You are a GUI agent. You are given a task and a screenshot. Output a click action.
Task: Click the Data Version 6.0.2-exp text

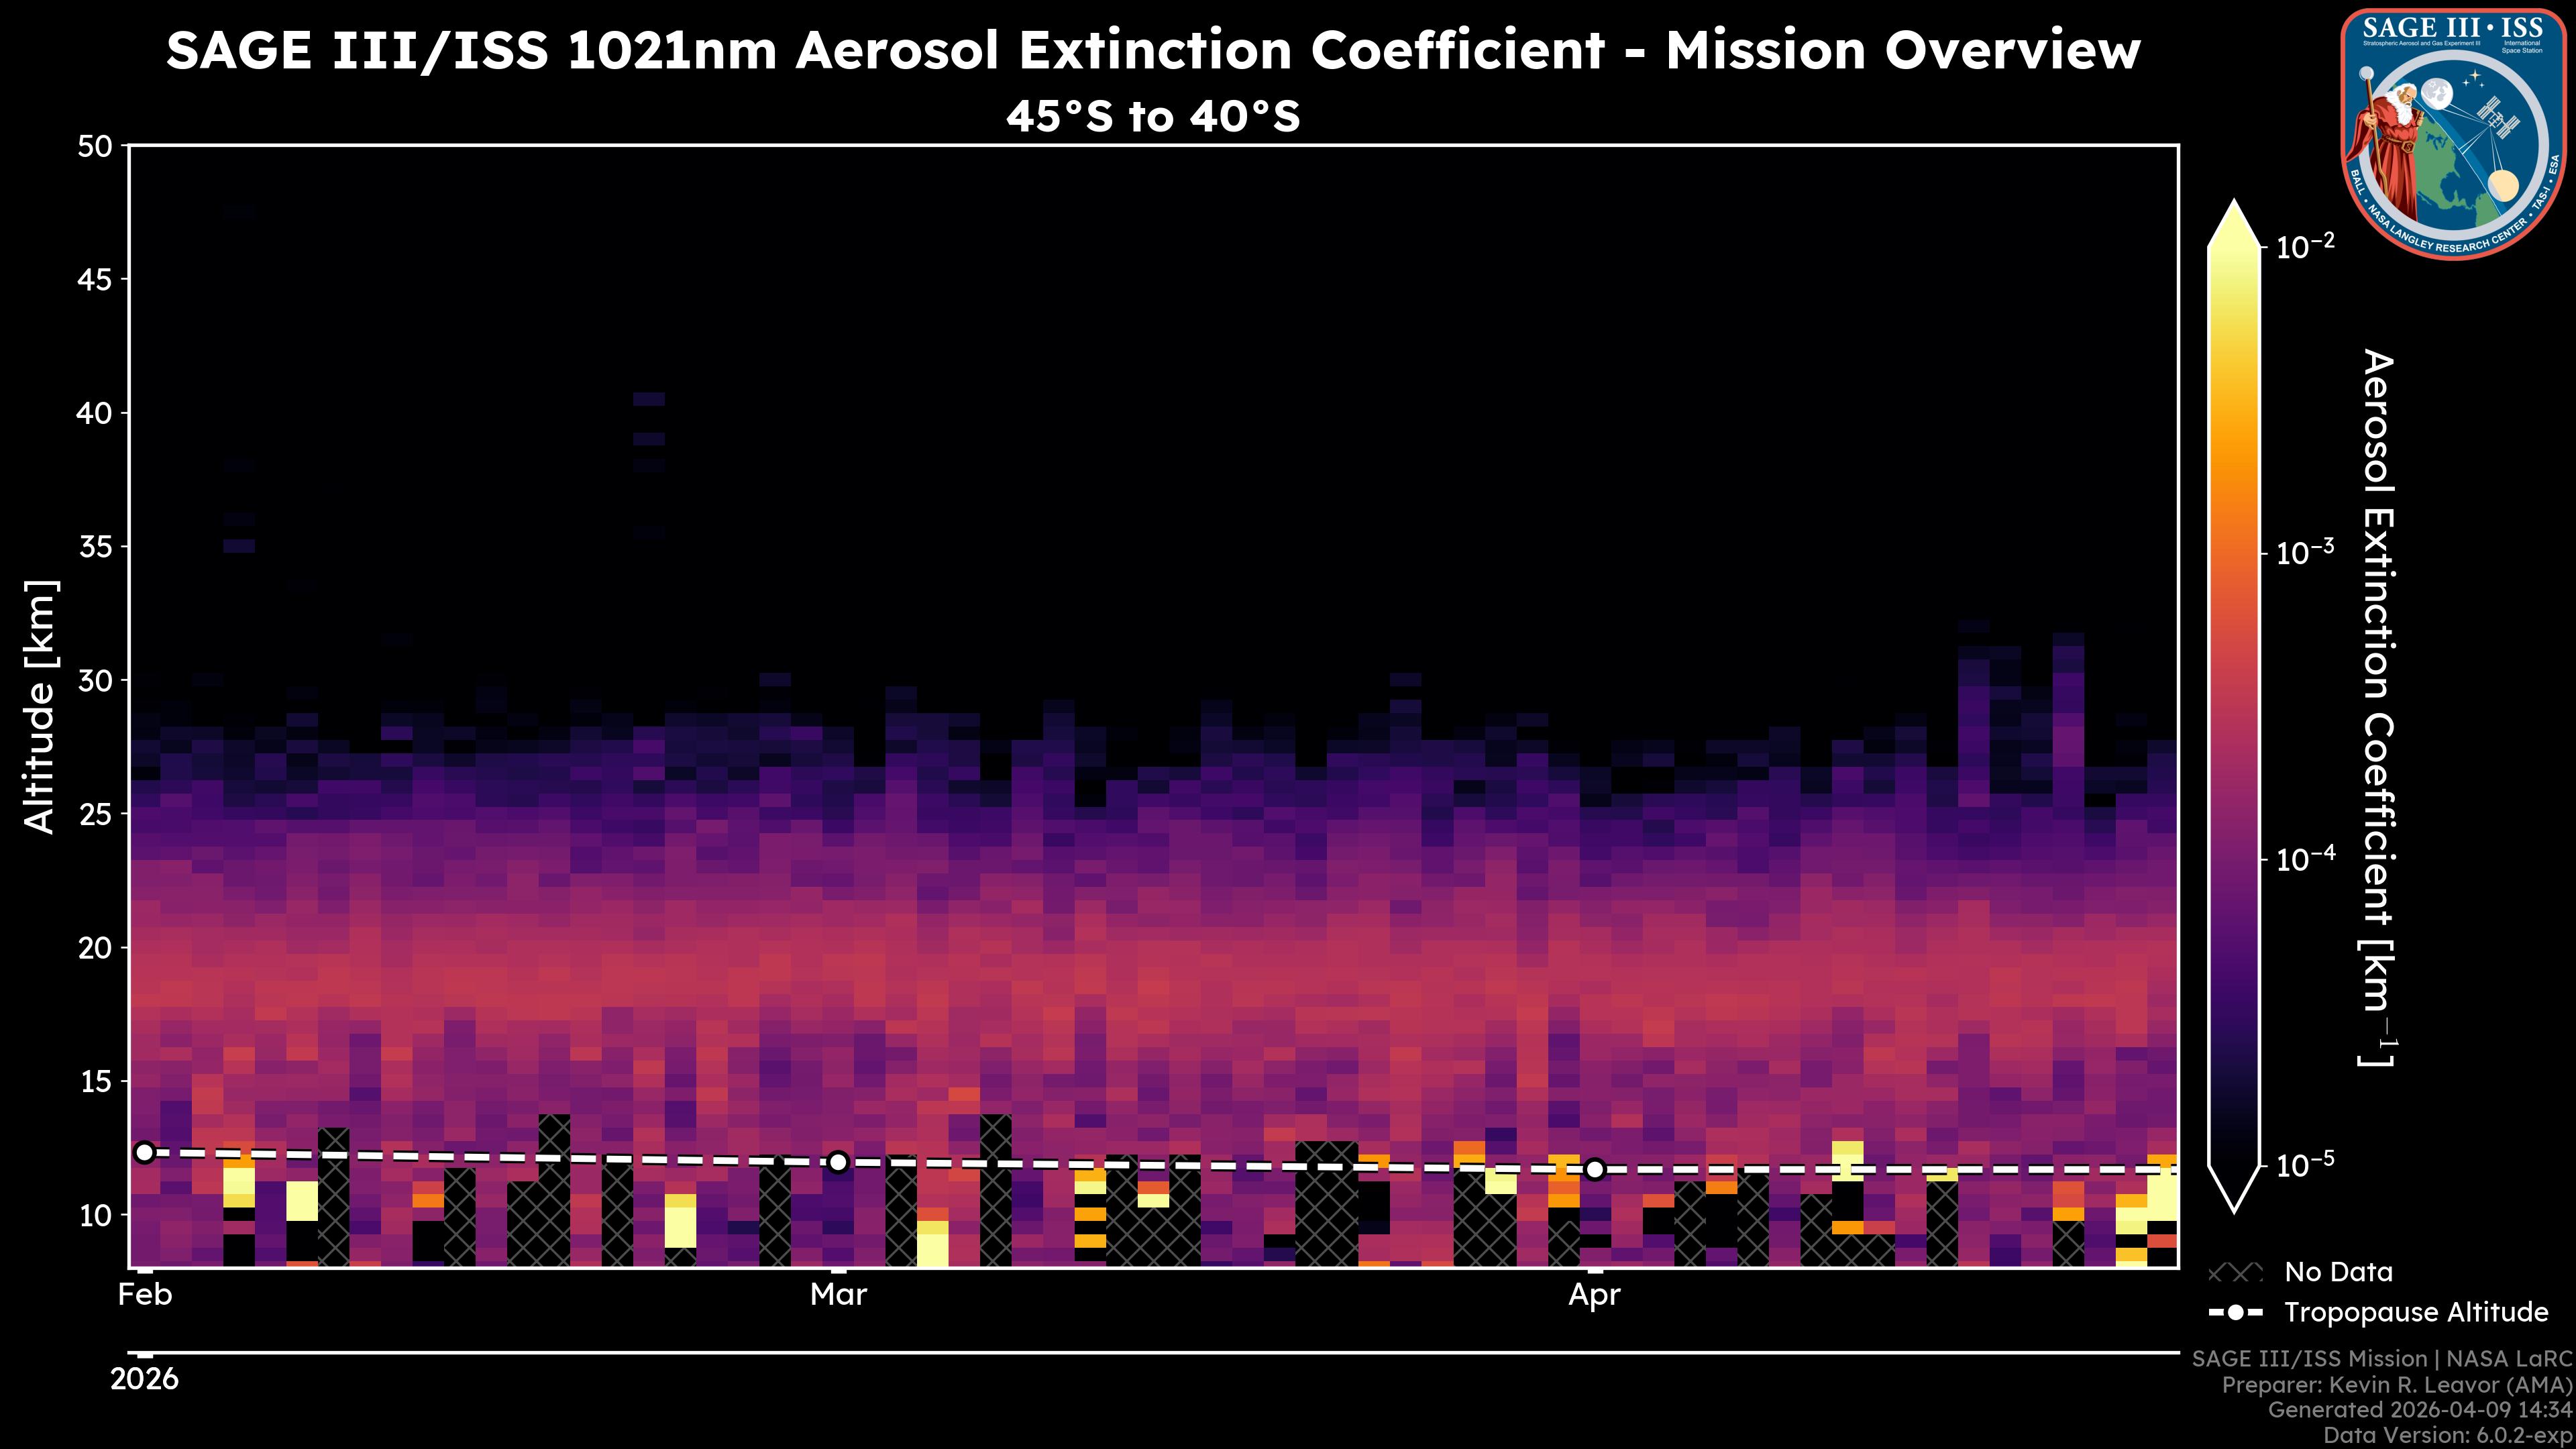coord(2448,1436)
